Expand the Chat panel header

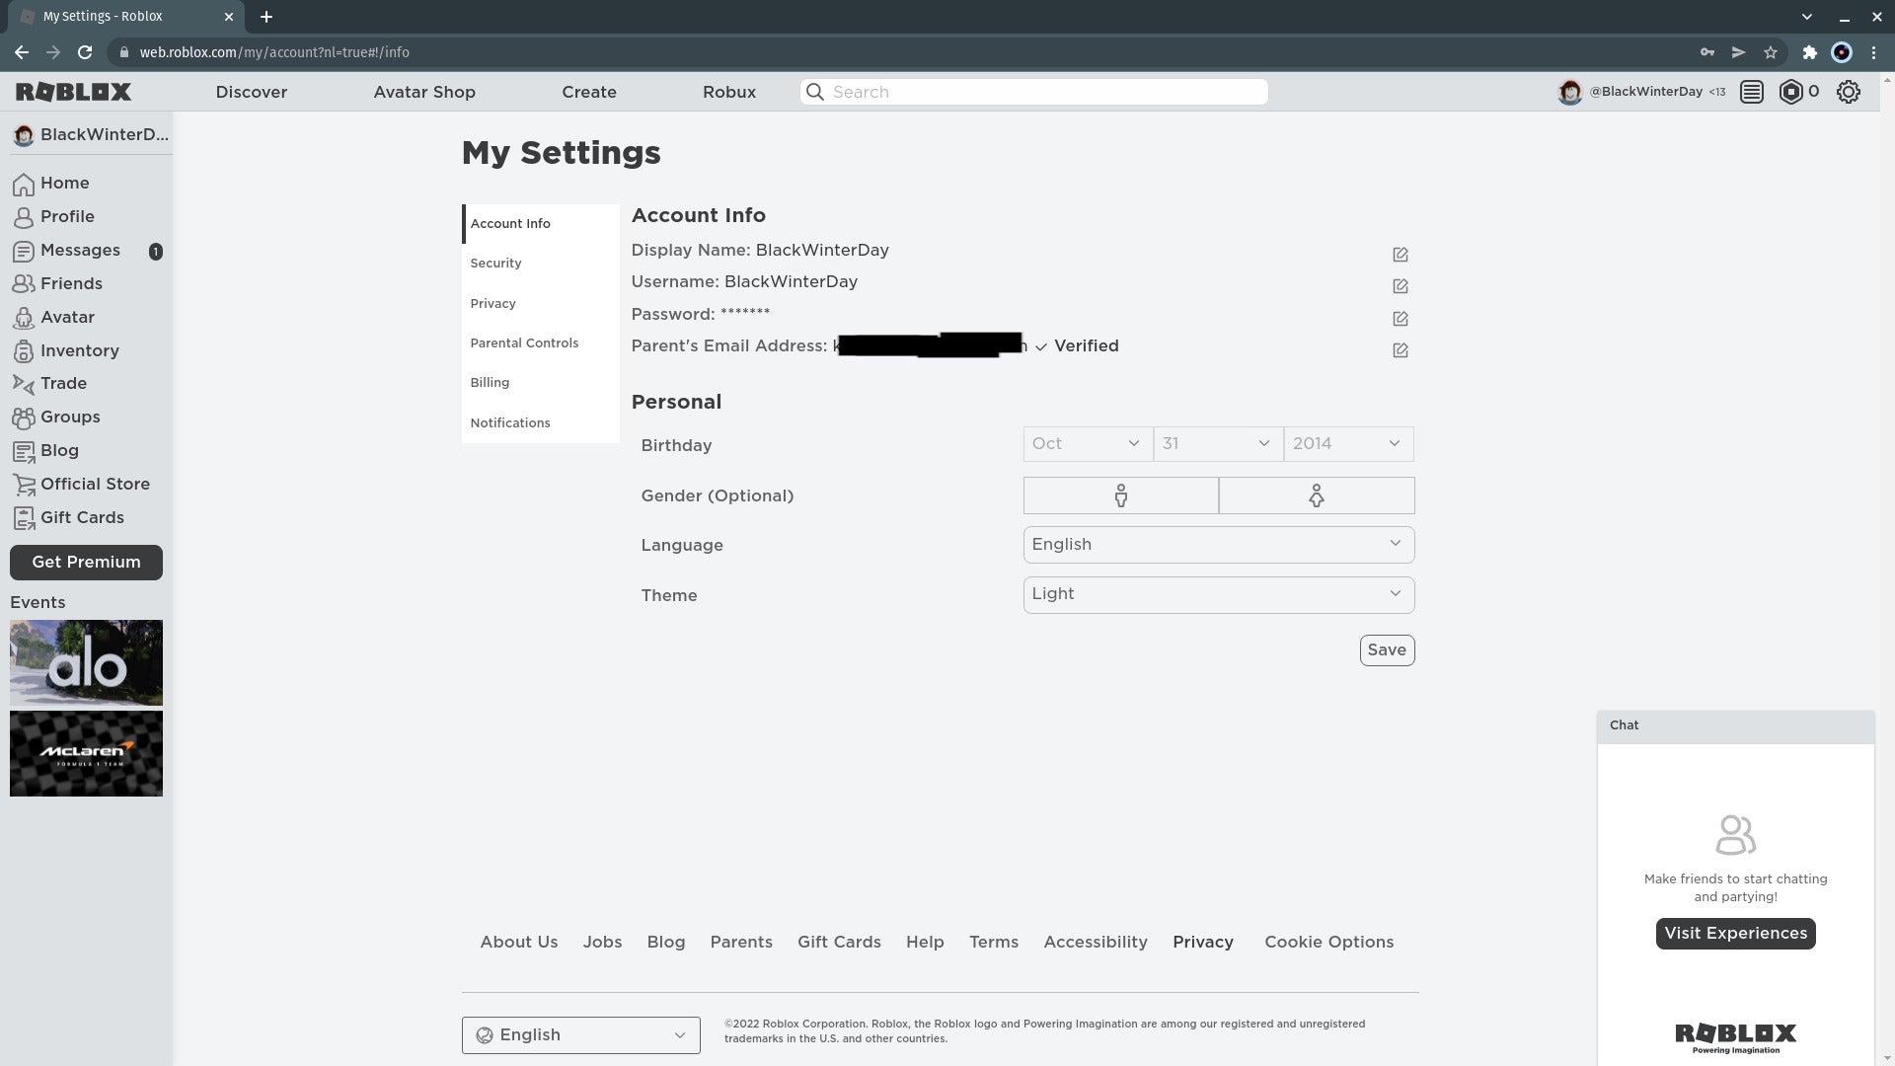tap(1735, 725)
